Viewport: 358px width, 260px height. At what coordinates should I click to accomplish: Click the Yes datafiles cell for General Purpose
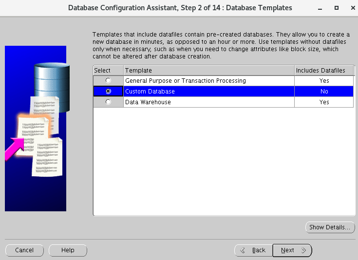tap(324, 81)
